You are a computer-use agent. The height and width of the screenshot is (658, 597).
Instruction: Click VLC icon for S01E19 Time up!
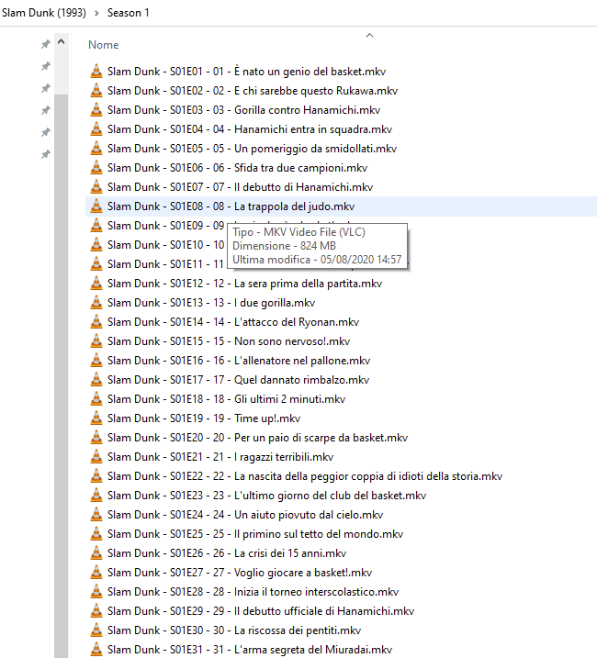(96, 418)
